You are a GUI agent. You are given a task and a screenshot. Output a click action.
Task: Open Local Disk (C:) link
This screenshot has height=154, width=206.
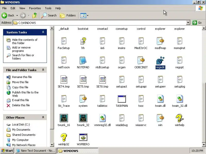tap(21, 124)
